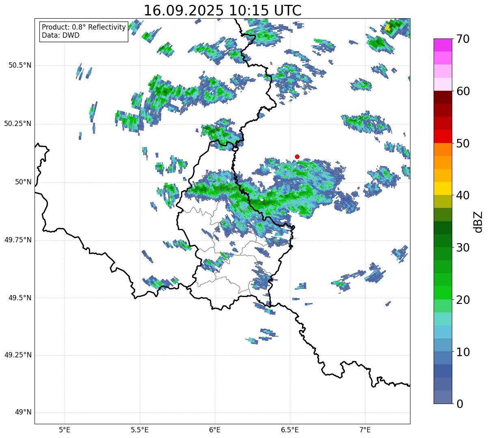Viewport: 488px width, 438px height.
Task: Click the orange colorbar swatch below 50
Action: point(443,150)
